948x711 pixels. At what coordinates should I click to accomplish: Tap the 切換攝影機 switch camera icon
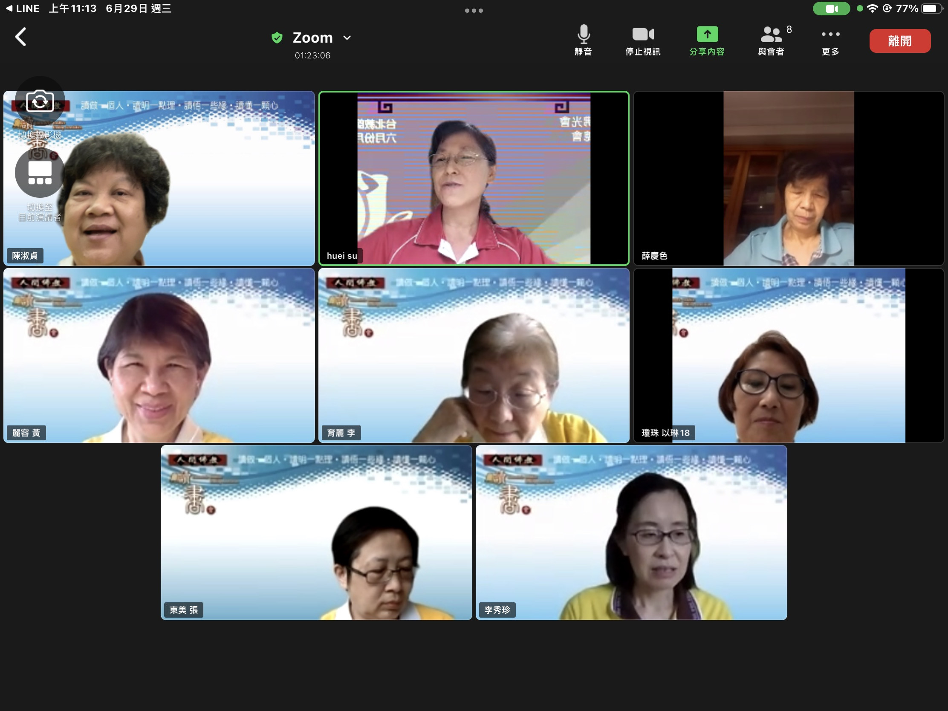pyautogui.click(x=40, y=101)
